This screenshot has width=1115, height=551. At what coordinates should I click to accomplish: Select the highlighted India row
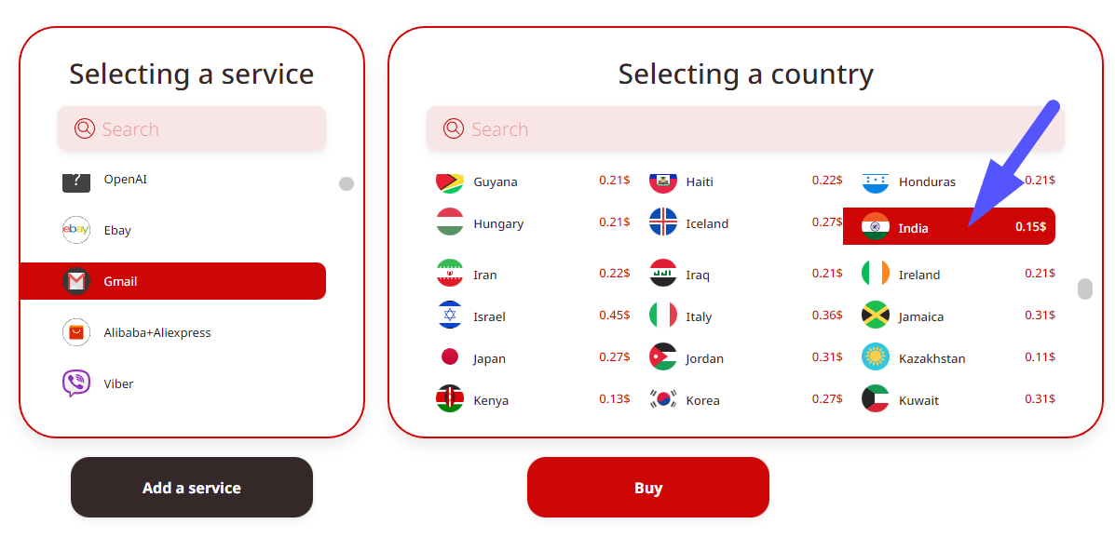948,227
